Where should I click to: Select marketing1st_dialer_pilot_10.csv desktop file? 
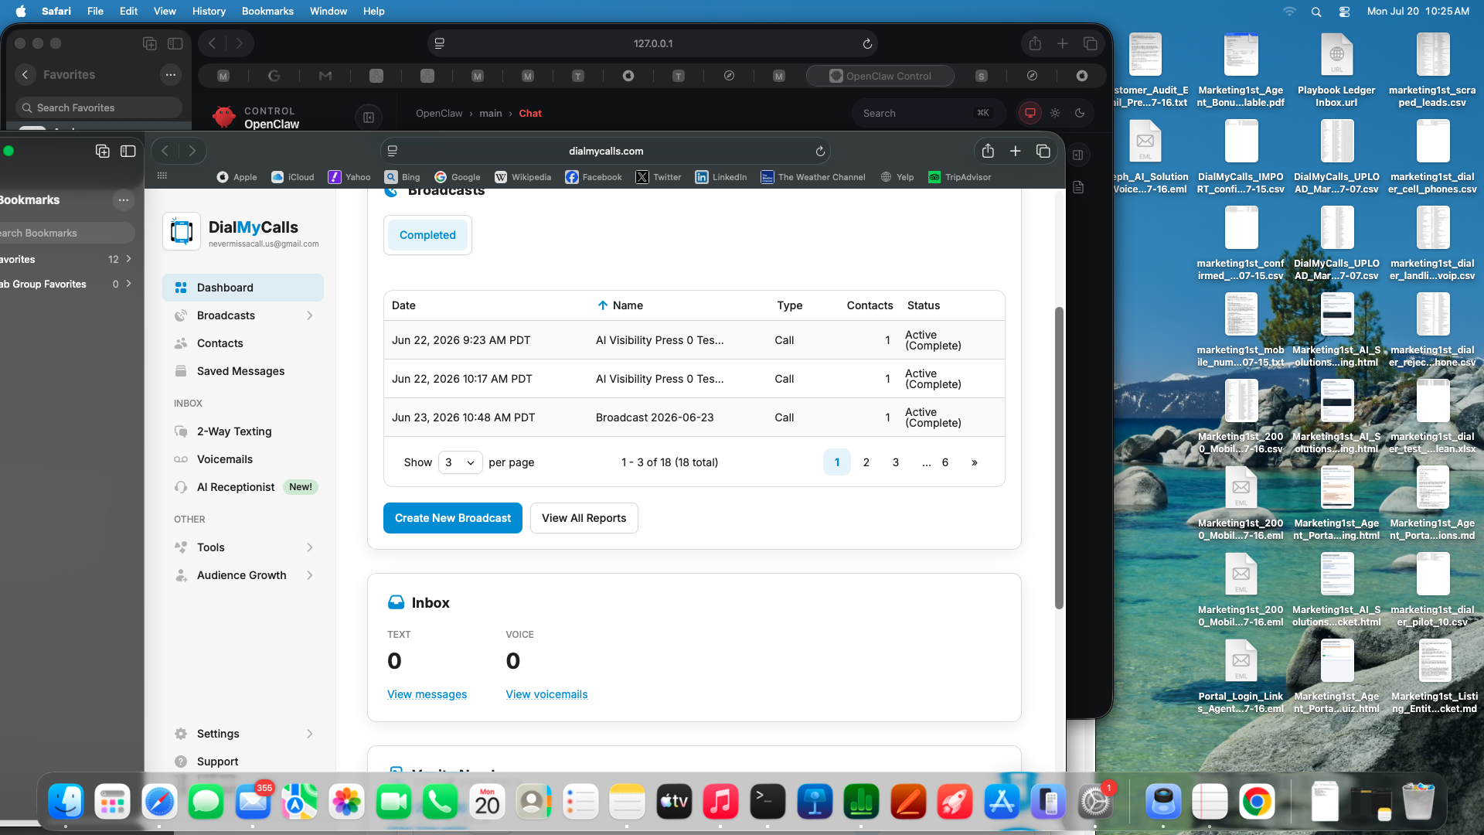click(x=1432, y=591)
